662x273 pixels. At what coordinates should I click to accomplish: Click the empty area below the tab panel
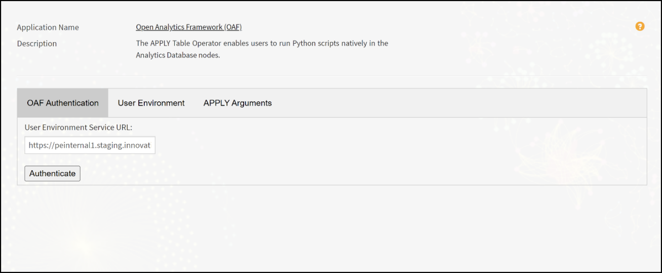pyautogui.click(x=332, y=228)
